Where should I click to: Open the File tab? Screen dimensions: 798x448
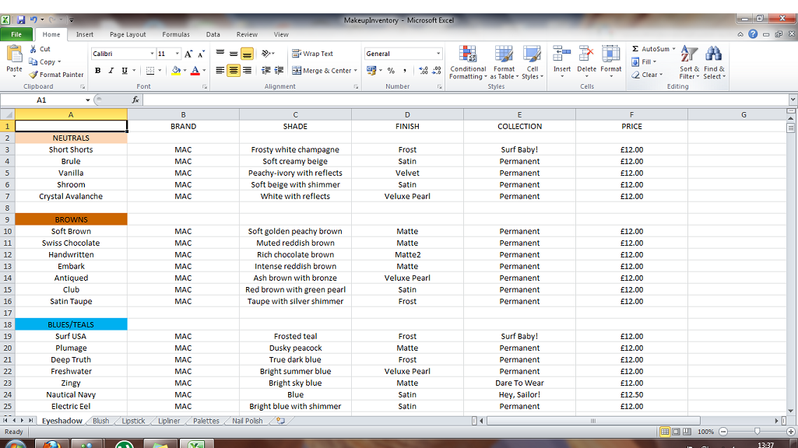point(16,34)
